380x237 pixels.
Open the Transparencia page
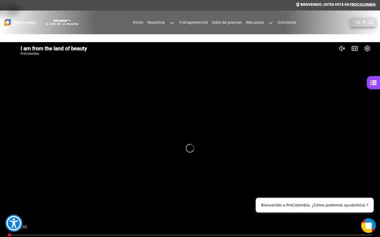(193, 22)
